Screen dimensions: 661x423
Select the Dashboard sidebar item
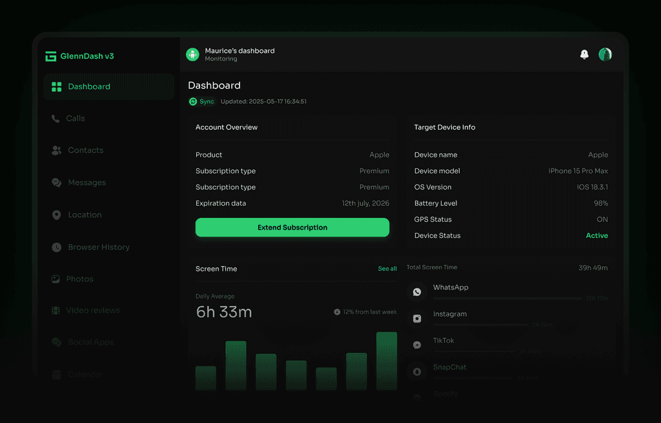(x=108, y=87)
